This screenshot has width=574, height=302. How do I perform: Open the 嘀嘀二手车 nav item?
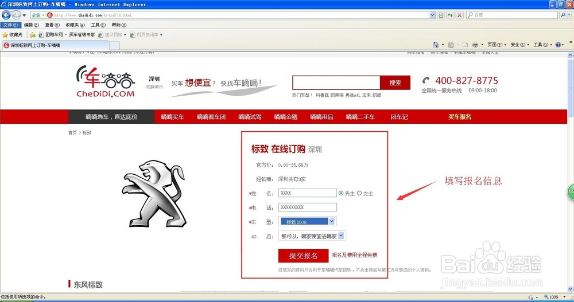point(360,117)
